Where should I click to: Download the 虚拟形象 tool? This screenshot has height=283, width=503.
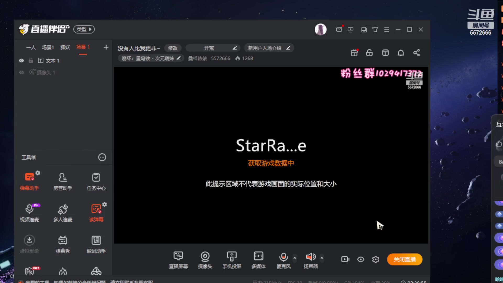(x=29, y=244)
